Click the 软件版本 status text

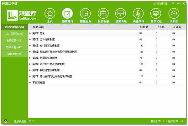point(159,121)
